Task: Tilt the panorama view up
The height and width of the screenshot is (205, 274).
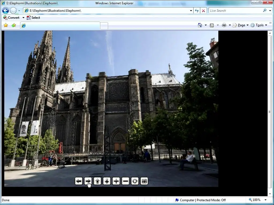Action: pyautogui.click(x=97, y=181)
